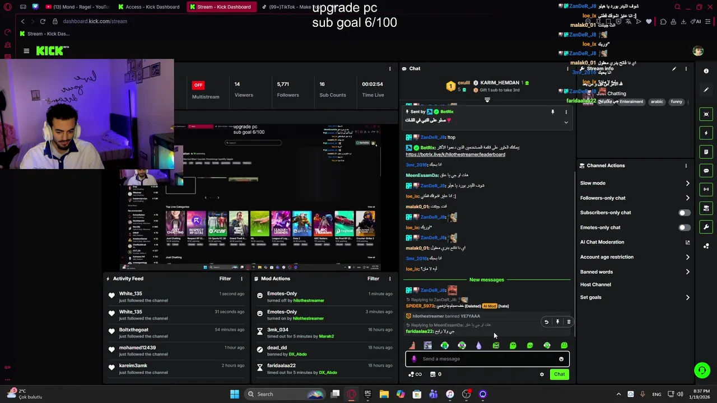The image size is (717, 403).
Task: Expand Set goals settings
Action: [x=688, y=298]
